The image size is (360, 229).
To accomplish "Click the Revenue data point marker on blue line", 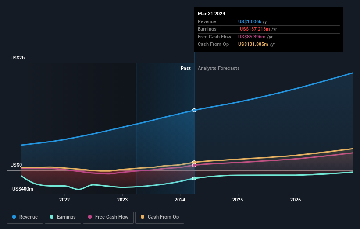I will pos(194,110).
